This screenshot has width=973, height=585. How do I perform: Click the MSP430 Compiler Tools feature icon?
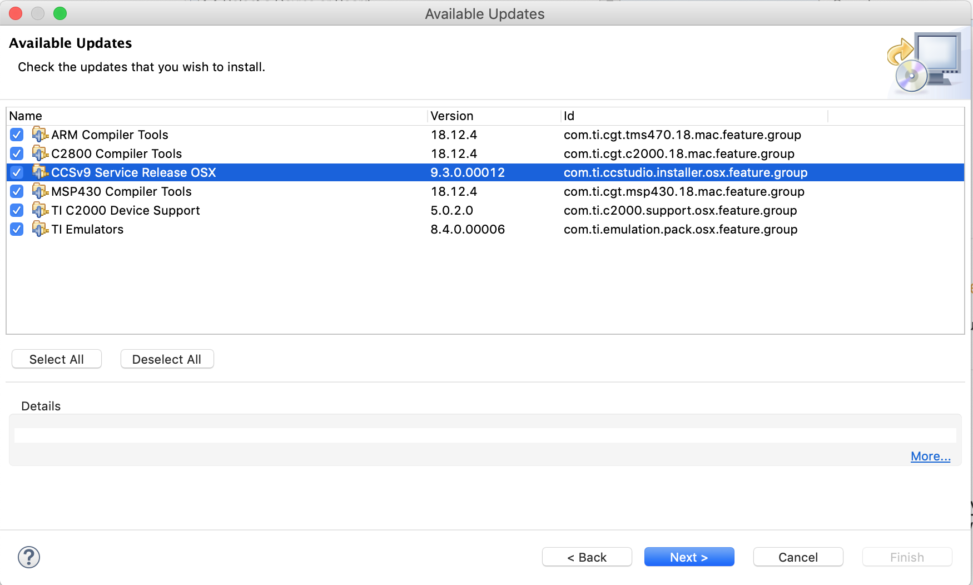40,191
